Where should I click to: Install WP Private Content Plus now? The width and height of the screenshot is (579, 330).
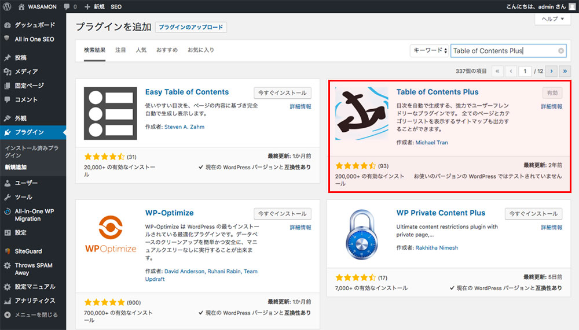click(x=534, y=214)
